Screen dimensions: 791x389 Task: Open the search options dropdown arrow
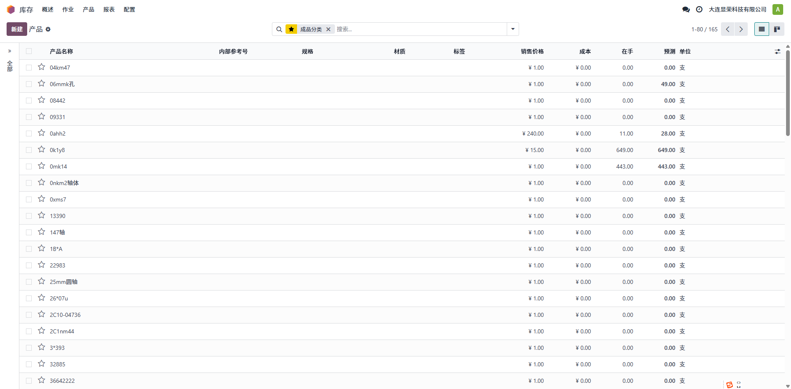(513, 29)
